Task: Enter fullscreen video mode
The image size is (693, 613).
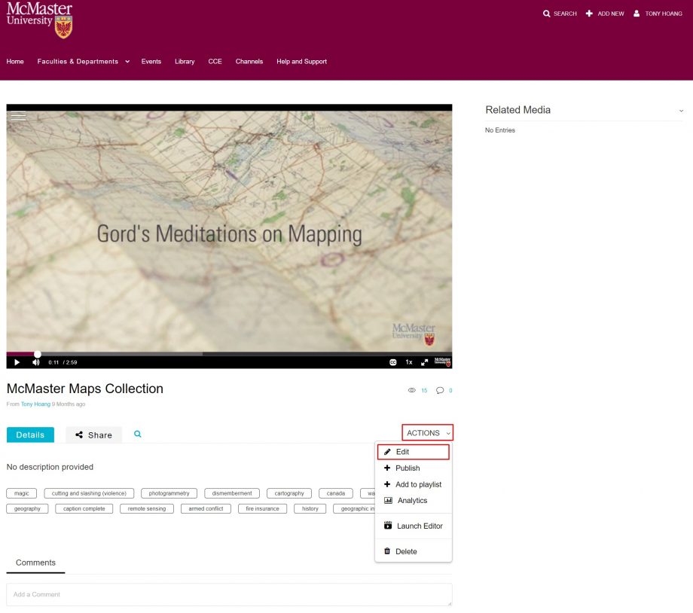Action: (x=424, y=362)
